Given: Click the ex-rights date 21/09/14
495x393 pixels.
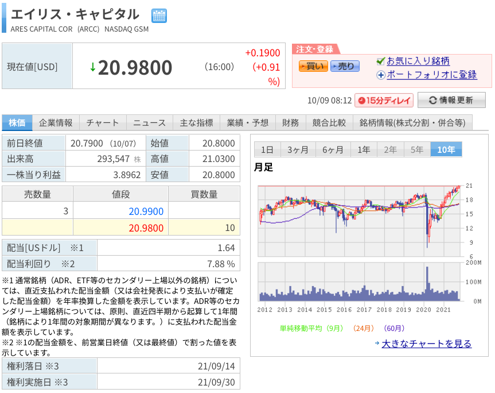Looking at the screenshot, I should (216, 366).
